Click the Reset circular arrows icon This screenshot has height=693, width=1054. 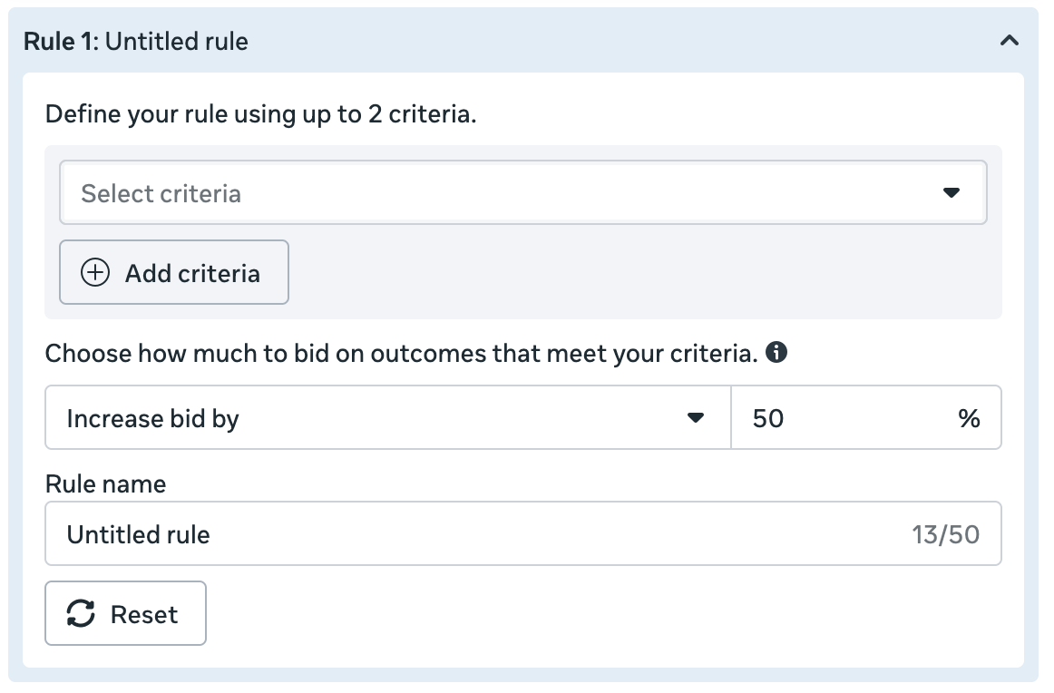click(x=82, y=614)
